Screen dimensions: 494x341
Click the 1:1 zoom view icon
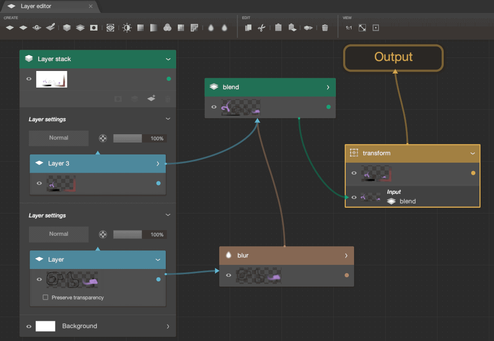(x=349, y=28)
